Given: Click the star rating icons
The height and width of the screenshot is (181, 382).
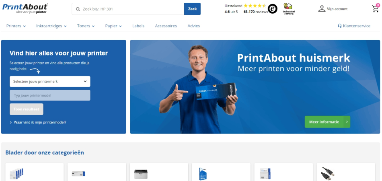Looking at the screenshot, I should [255, 6].
